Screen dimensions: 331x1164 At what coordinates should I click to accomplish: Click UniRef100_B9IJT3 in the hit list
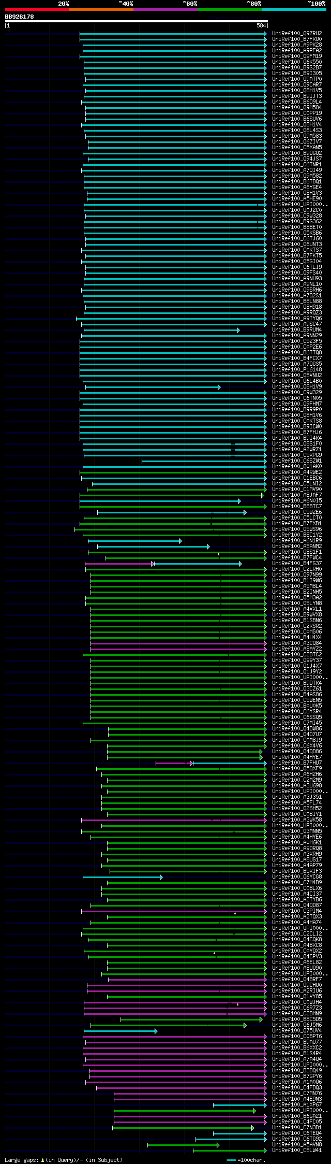coord(297,96)
